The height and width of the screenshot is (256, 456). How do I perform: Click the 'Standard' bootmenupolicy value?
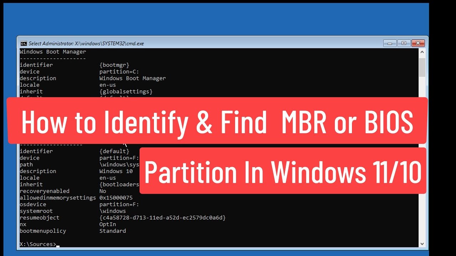(113, 231)
